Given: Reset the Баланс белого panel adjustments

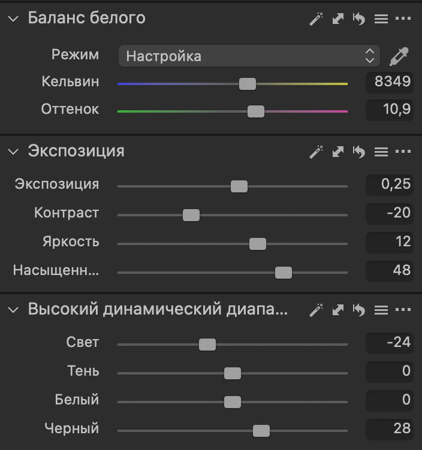Looking at the screenshot, I should [359, 19].
